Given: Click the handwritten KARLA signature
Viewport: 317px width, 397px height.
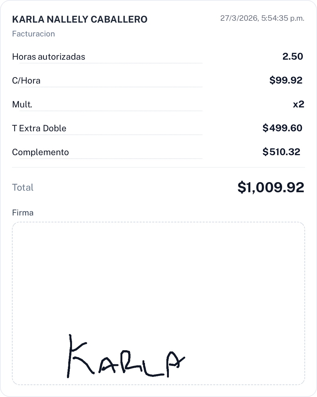Looking at the screenshot, I should coord(126,358).
